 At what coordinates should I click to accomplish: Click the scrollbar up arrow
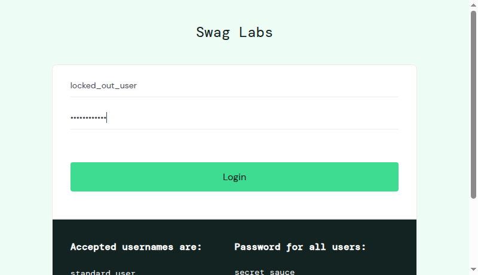pos(473,5)
